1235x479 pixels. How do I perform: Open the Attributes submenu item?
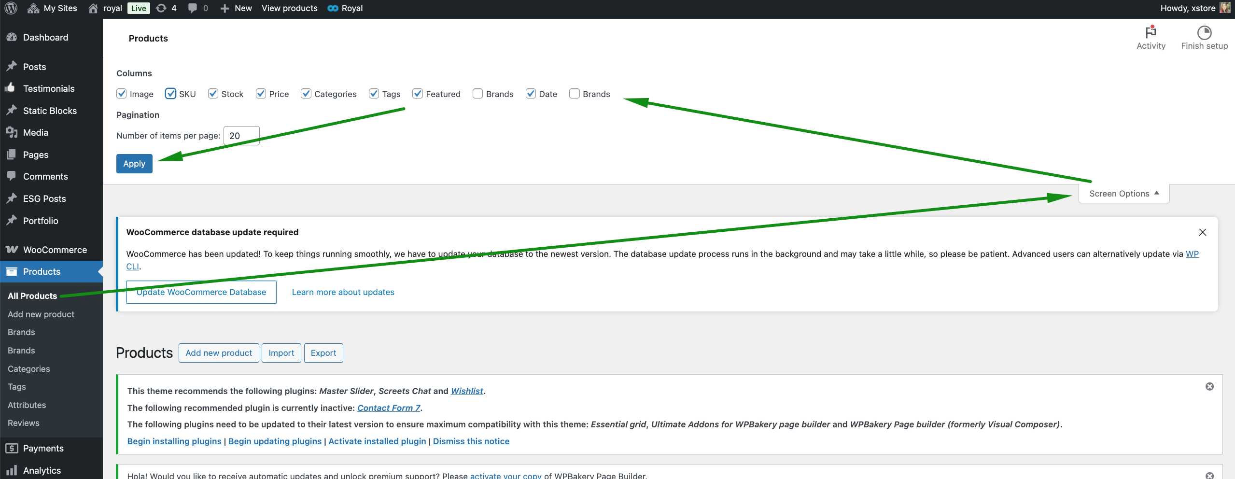pos(27,405)
